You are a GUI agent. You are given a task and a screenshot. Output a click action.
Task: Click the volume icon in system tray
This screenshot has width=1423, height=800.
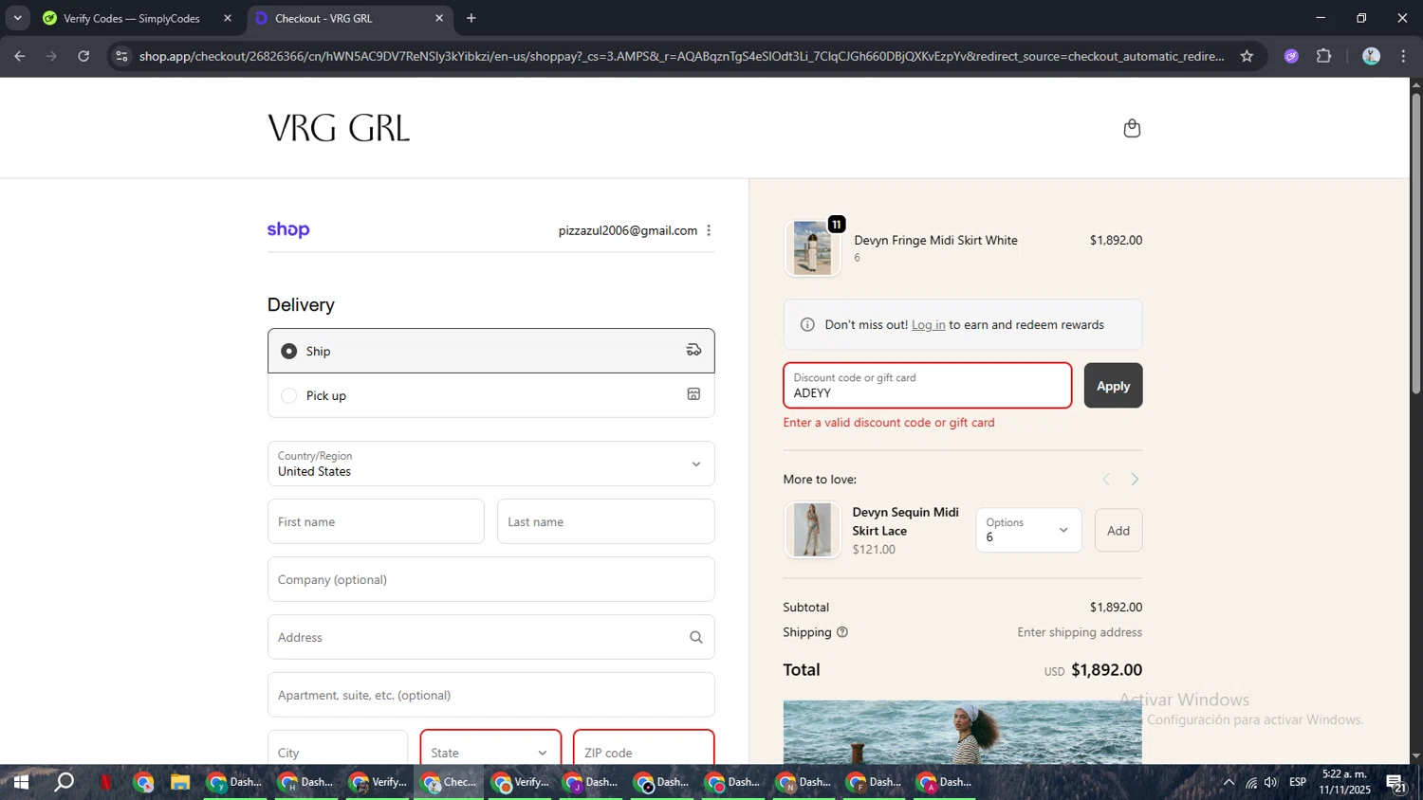tap(1271, 782)
